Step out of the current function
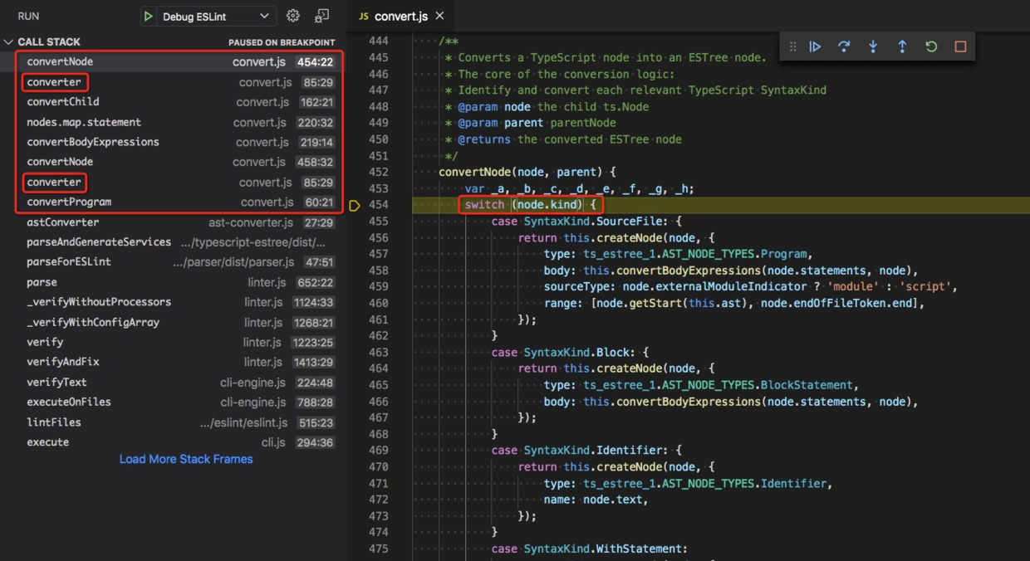 tap(902, 46)
